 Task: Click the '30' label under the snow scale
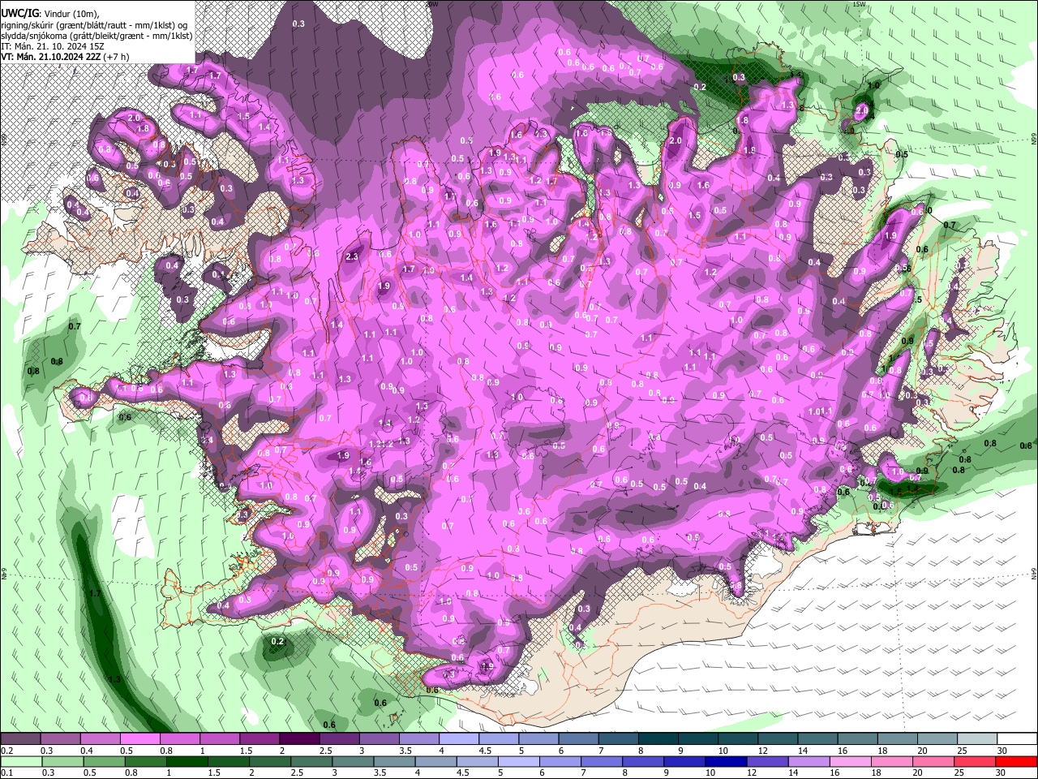[x=1002, y=751]
